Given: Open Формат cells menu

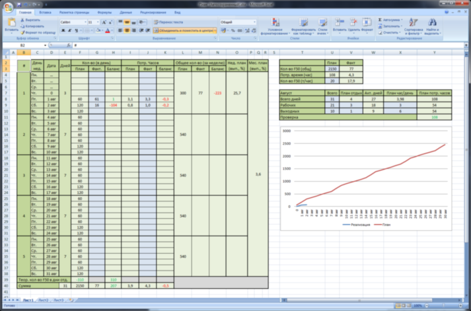Looking at the screenshot, I should pyautogui.click(x=367, y=25).
